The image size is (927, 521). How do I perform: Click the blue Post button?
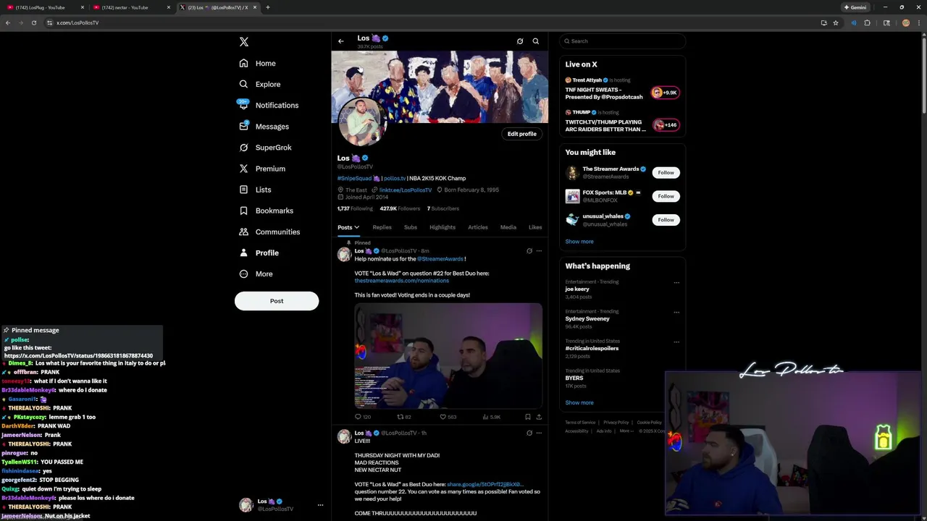tap(277, 301)
